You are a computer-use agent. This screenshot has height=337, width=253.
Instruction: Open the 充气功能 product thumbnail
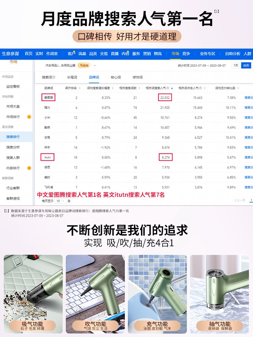157,294
